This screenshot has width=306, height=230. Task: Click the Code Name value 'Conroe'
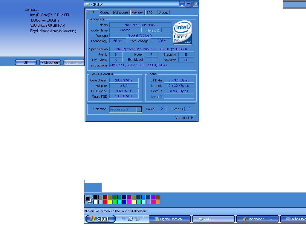tap(125, 30)
